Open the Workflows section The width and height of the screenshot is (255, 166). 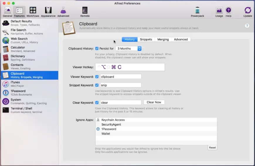click(x=33, y=12)
